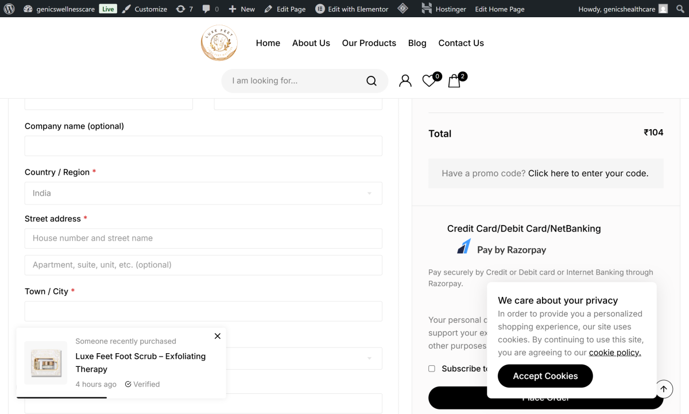The image size is (689, 414).
Task: Open the wishlist heart icon
Action: (x=429, y=81)
